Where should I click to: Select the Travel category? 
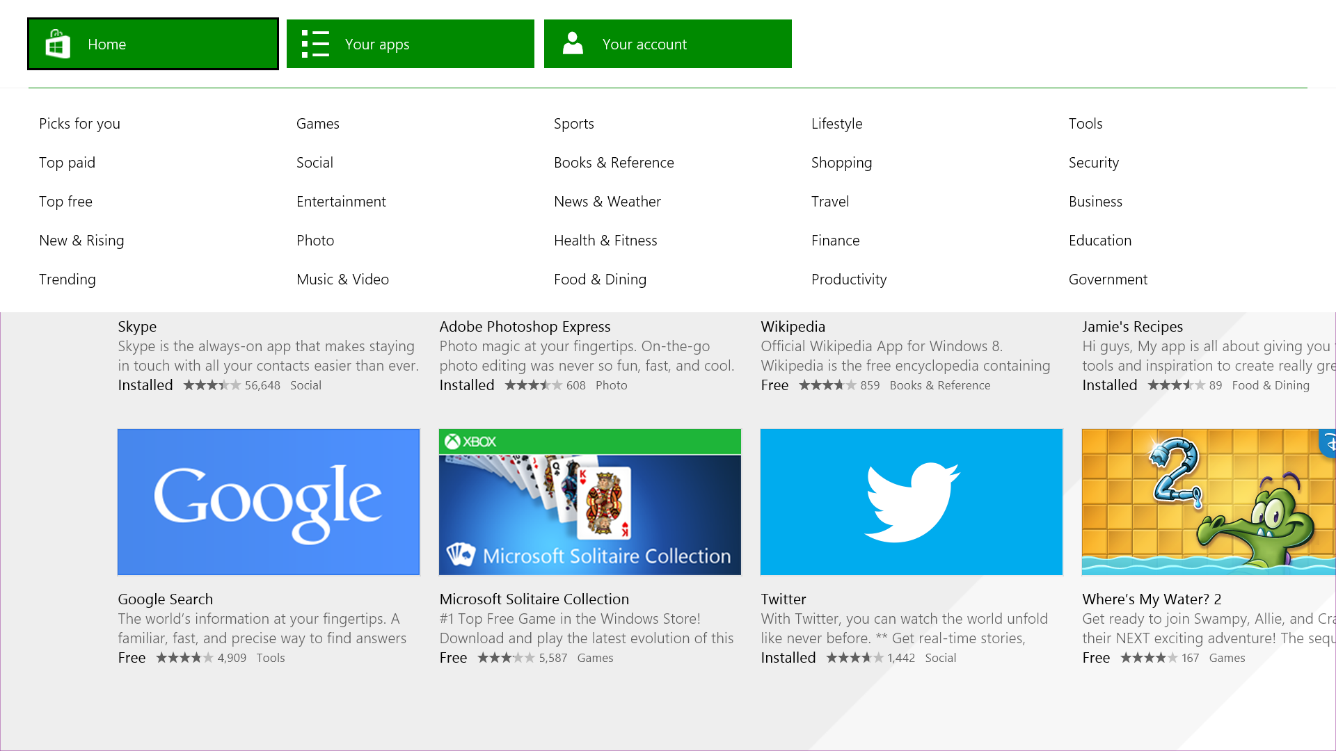point(830,202)
